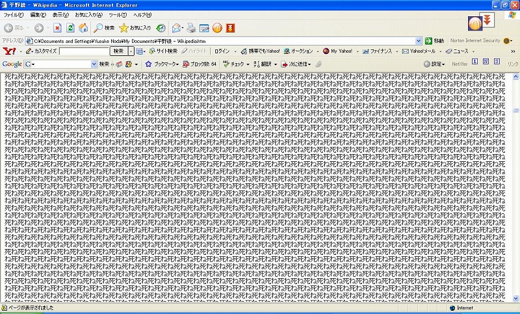Open お気に入り favorites star
This screenshot has width=520, height=314.
(x=135, y=28)
